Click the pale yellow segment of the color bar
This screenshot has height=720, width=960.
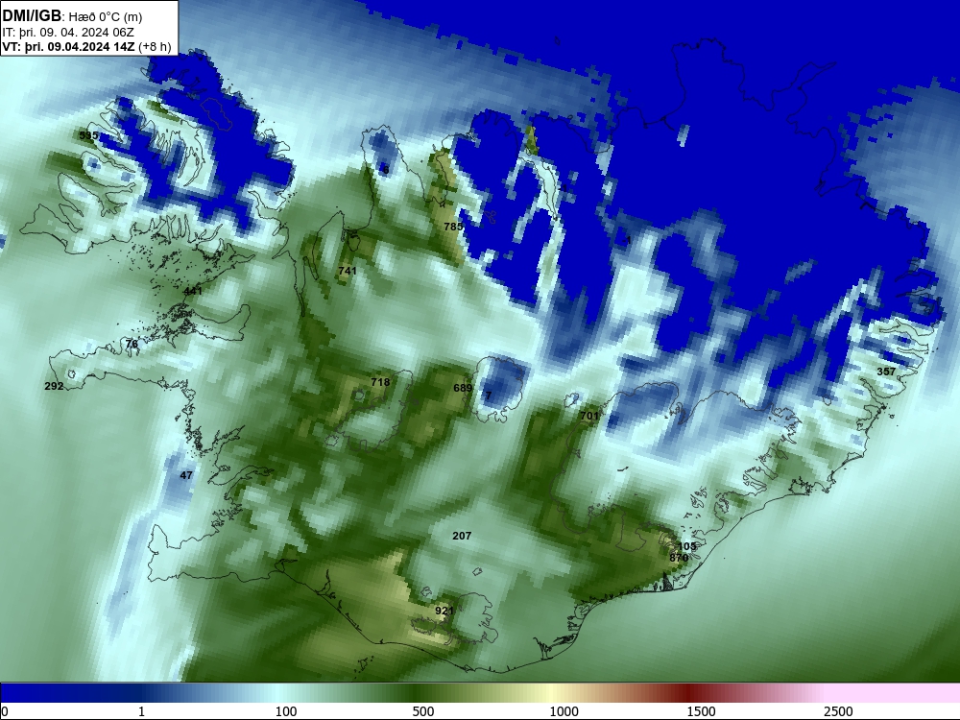551,693
